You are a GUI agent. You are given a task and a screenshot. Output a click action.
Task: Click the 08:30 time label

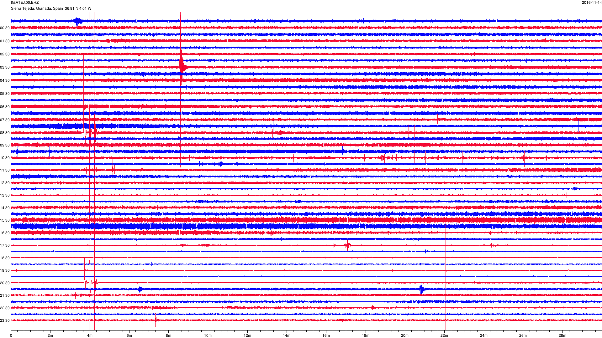(5, 133)
